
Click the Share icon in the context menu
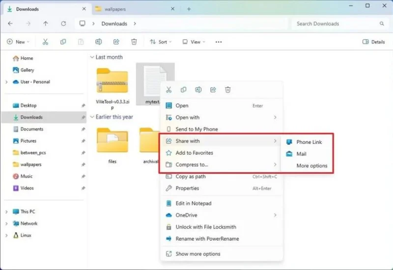(x=213, y=90)
